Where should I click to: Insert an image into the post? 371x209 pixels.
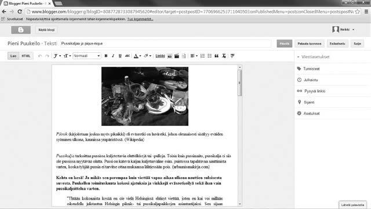pyautogui.click(x=170, y=56)
